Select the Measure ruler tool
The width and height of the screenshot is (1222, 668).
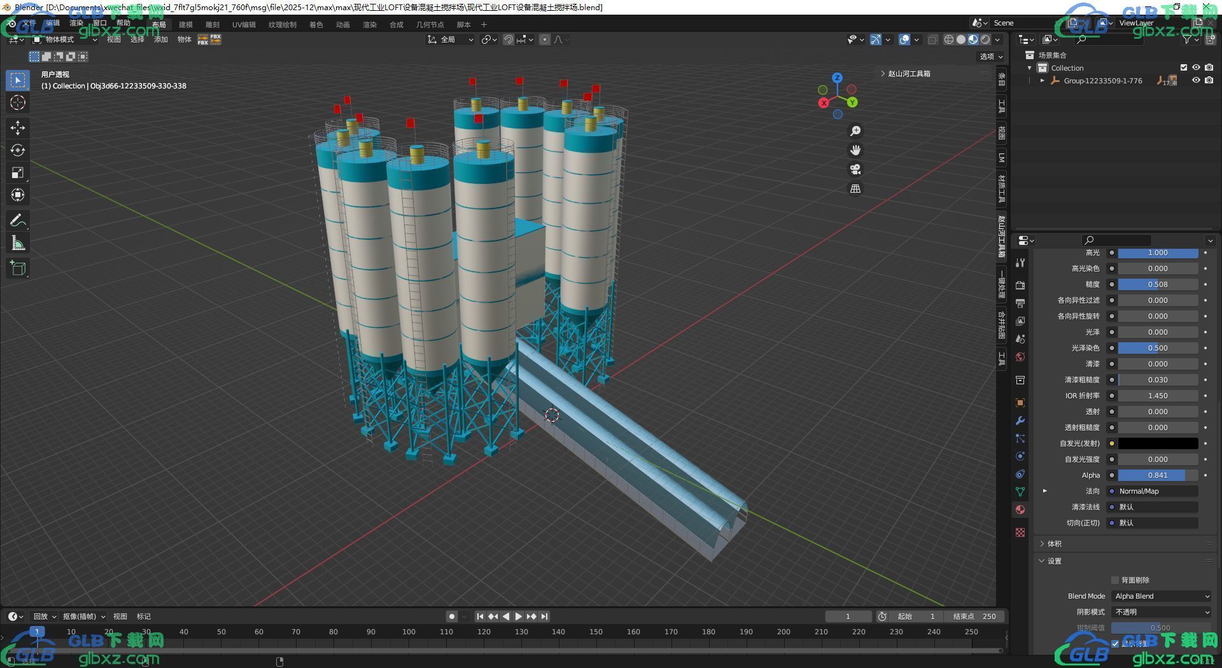click(x=18, y=243)
